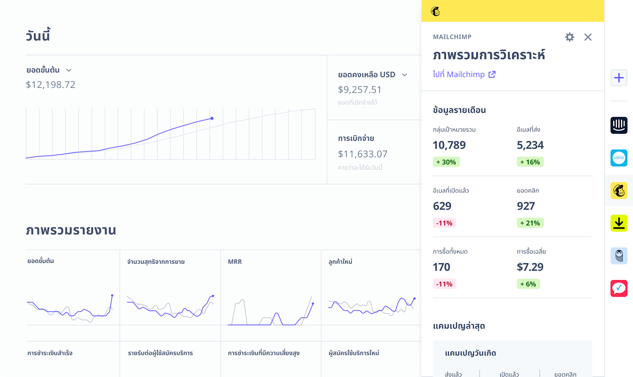Expand the ยอดคงเหลือ USD dropdown chevron
The height and width of the screenshot is (377, 633).
[x=404, y=75]
